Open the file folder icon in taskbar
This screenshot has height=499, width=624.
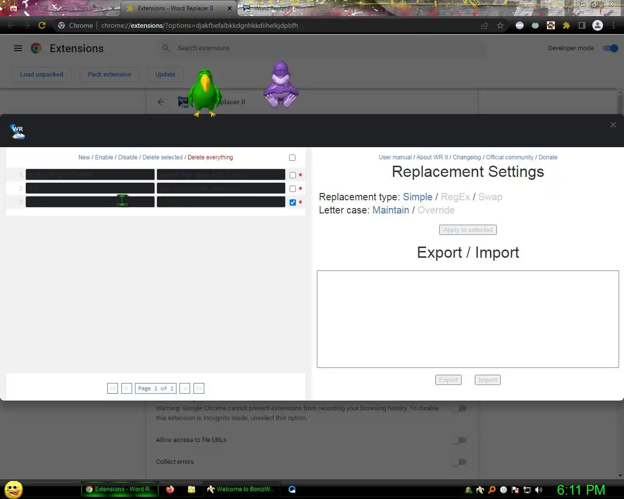192,489
